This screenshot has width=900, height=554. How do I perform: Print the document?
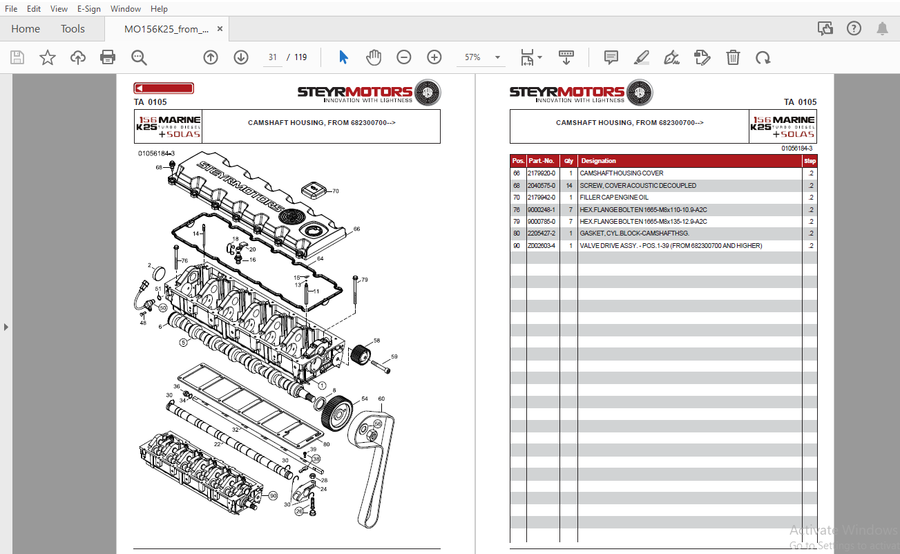(x=108, y=57)
